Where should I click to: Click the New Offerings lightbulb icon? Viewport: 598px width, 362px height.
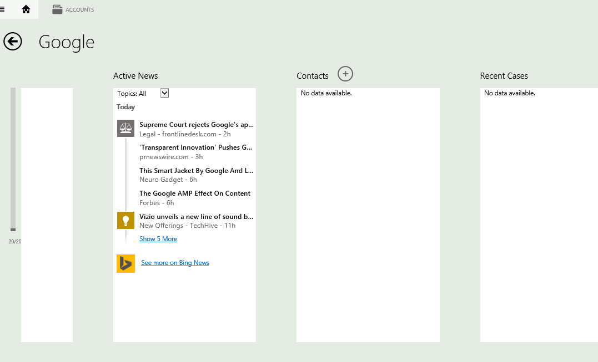click(x=125, y=221)
